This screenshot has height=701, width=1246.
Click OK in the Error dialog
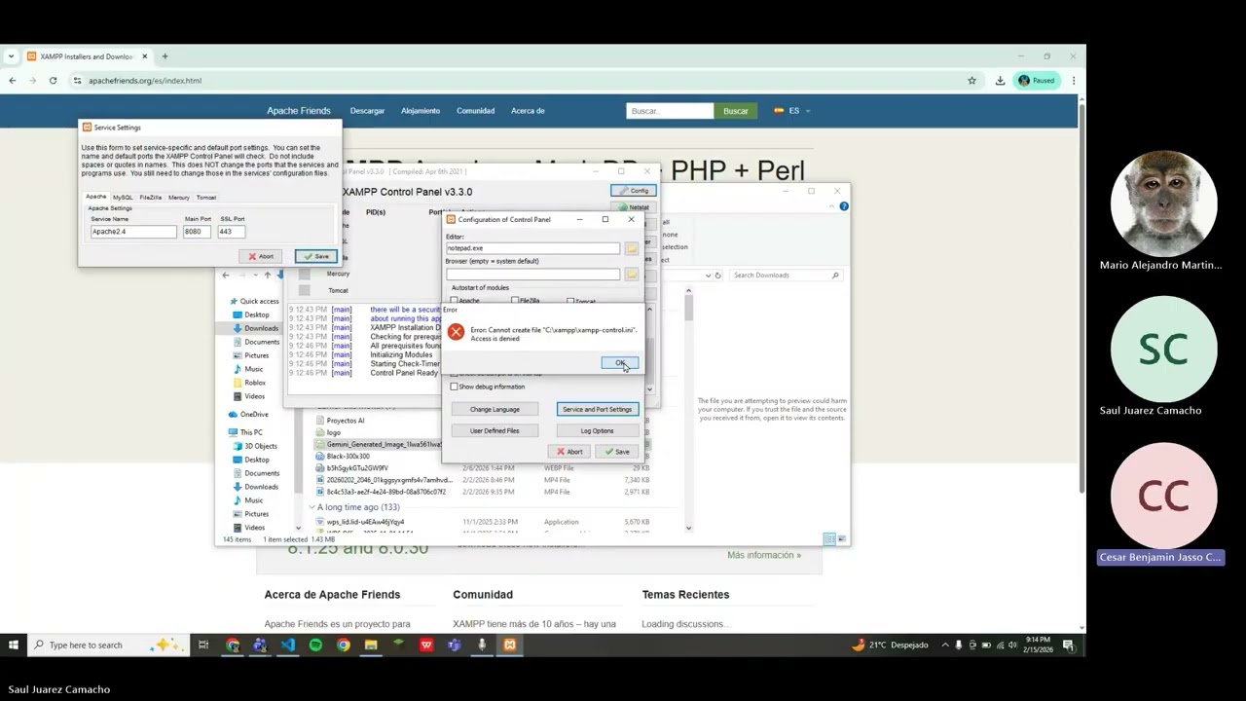pyautogui.click(x=620, y=363)
